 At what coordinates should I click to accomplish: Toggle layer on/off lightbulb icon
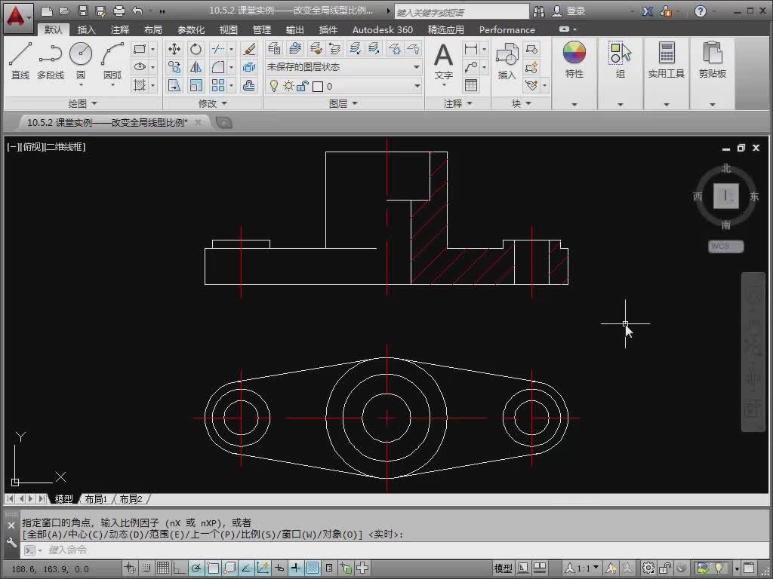click(x=273, y=86)
